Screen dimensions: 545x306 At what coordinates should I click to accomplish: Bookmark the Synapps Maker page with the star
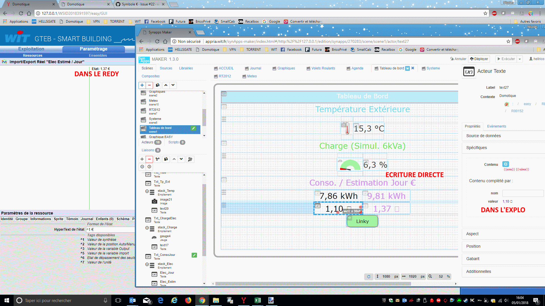tap(508, 41)
